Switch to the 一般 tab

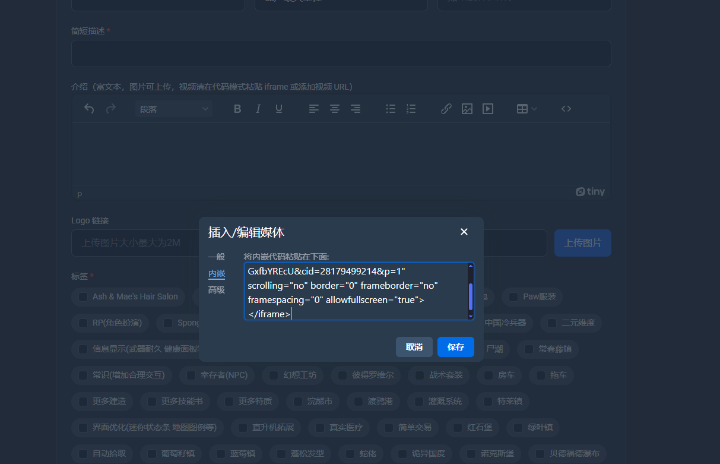pyautogui.click(x=216, y=257)
